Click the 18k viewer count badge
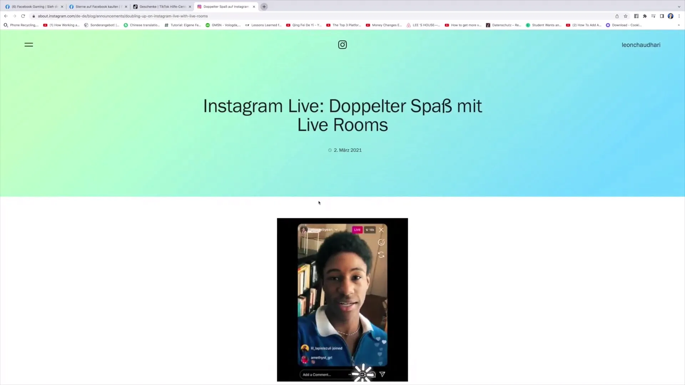Screen dimensions: 685x385 pyautogui.click(x=370, y=230)
